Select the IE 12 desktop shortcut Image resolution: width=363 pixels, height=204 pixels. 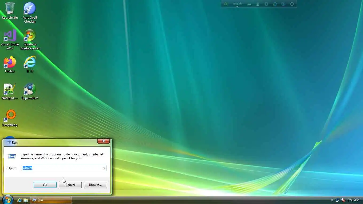click(30, 64)
